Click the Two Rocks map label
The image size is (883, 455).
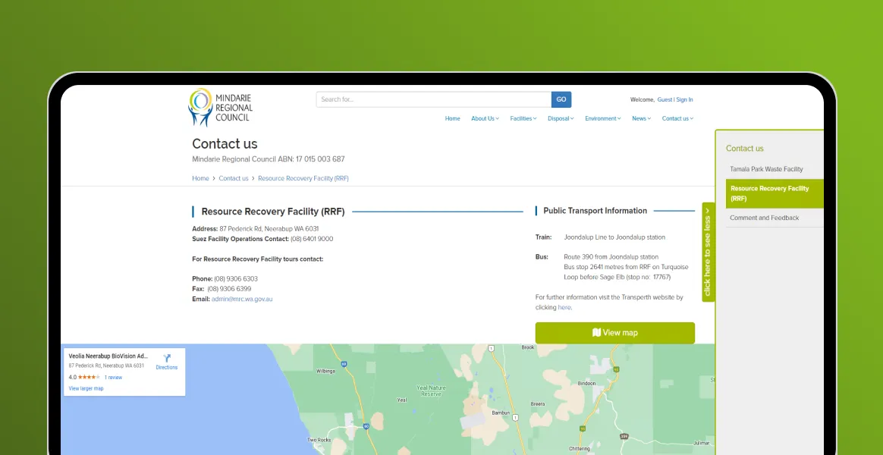[318, 440]
